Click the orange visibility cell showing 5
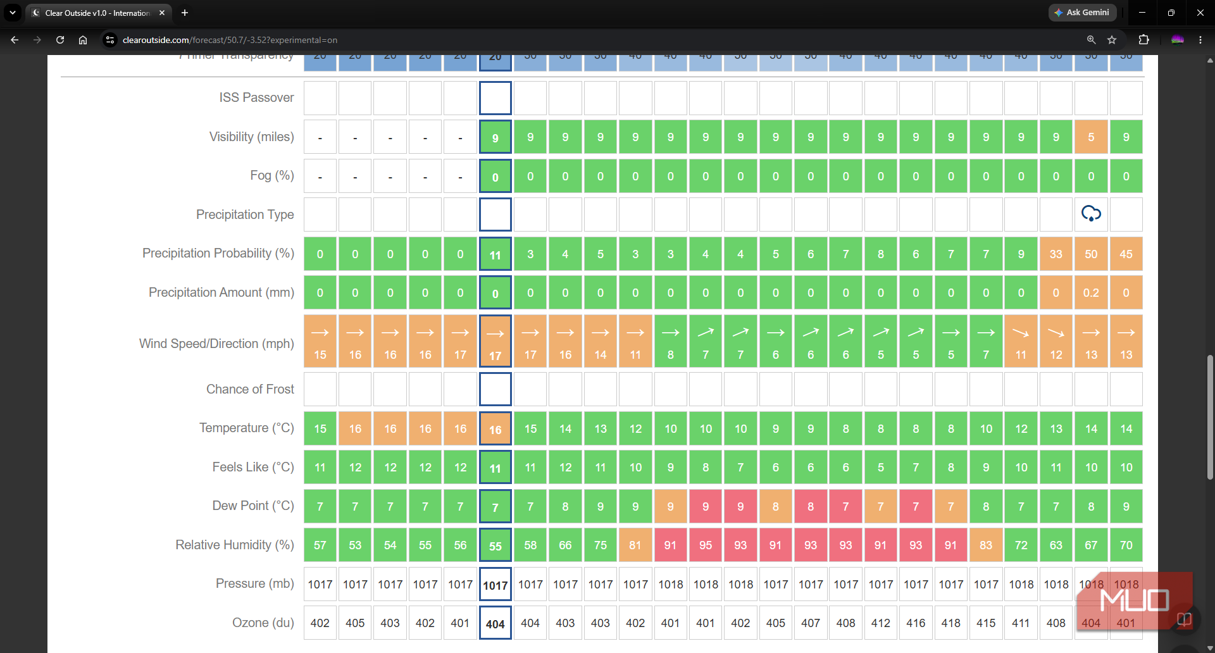Screen dimensions: 1215x653 click(x=1091, y=137)
